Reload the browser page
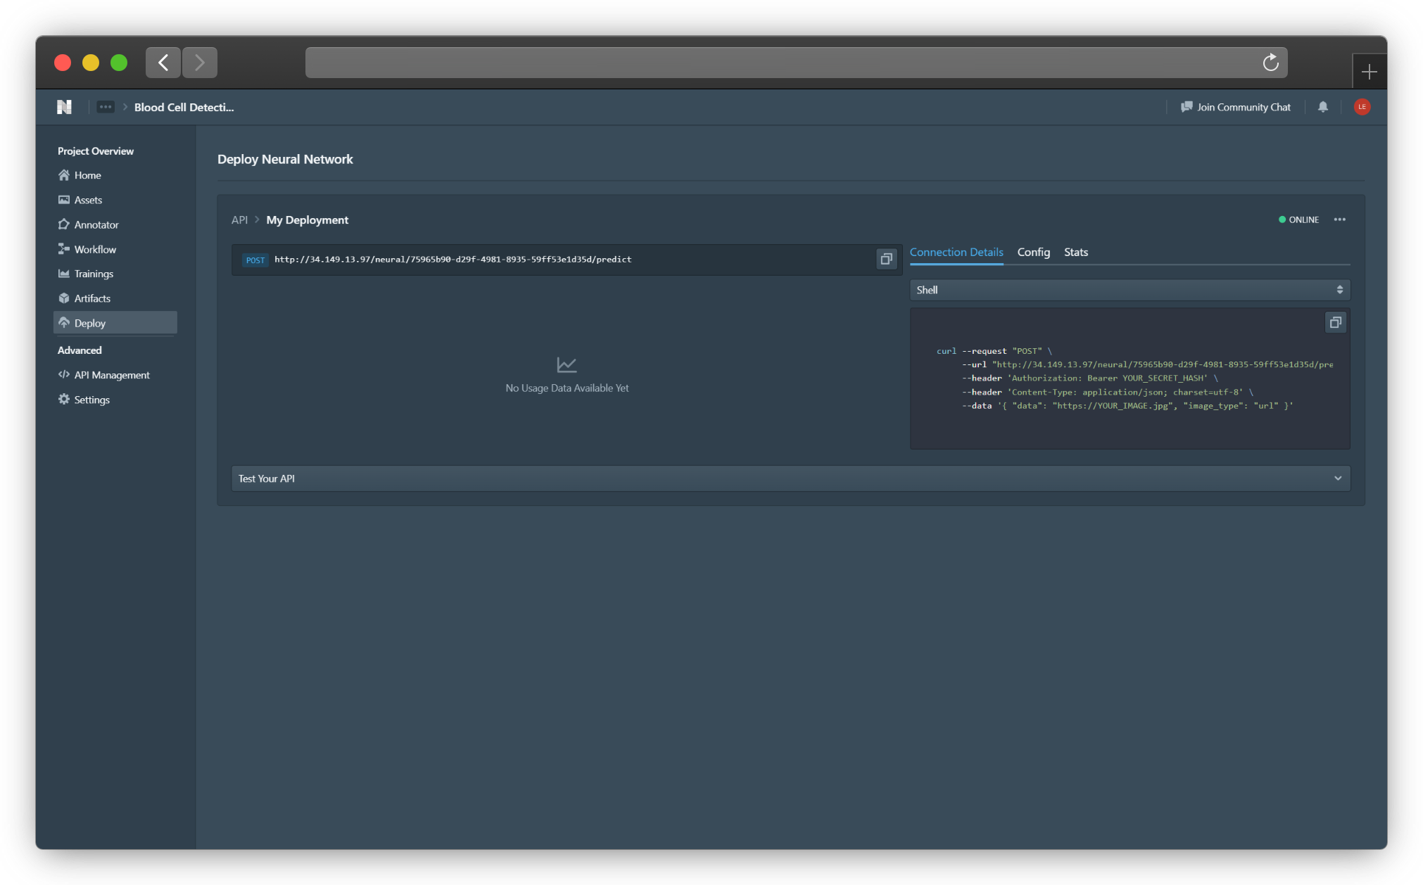 [1270, 63]
